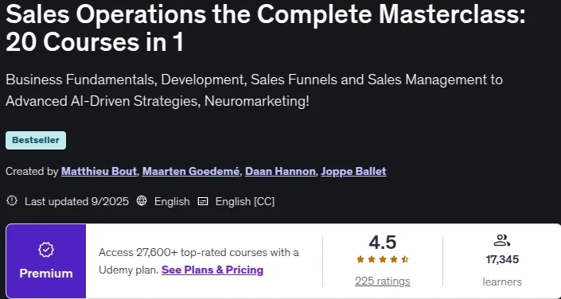Click the course subtitle description text
The width and height of the screenshot is (561, 299).
click(254, 91)
